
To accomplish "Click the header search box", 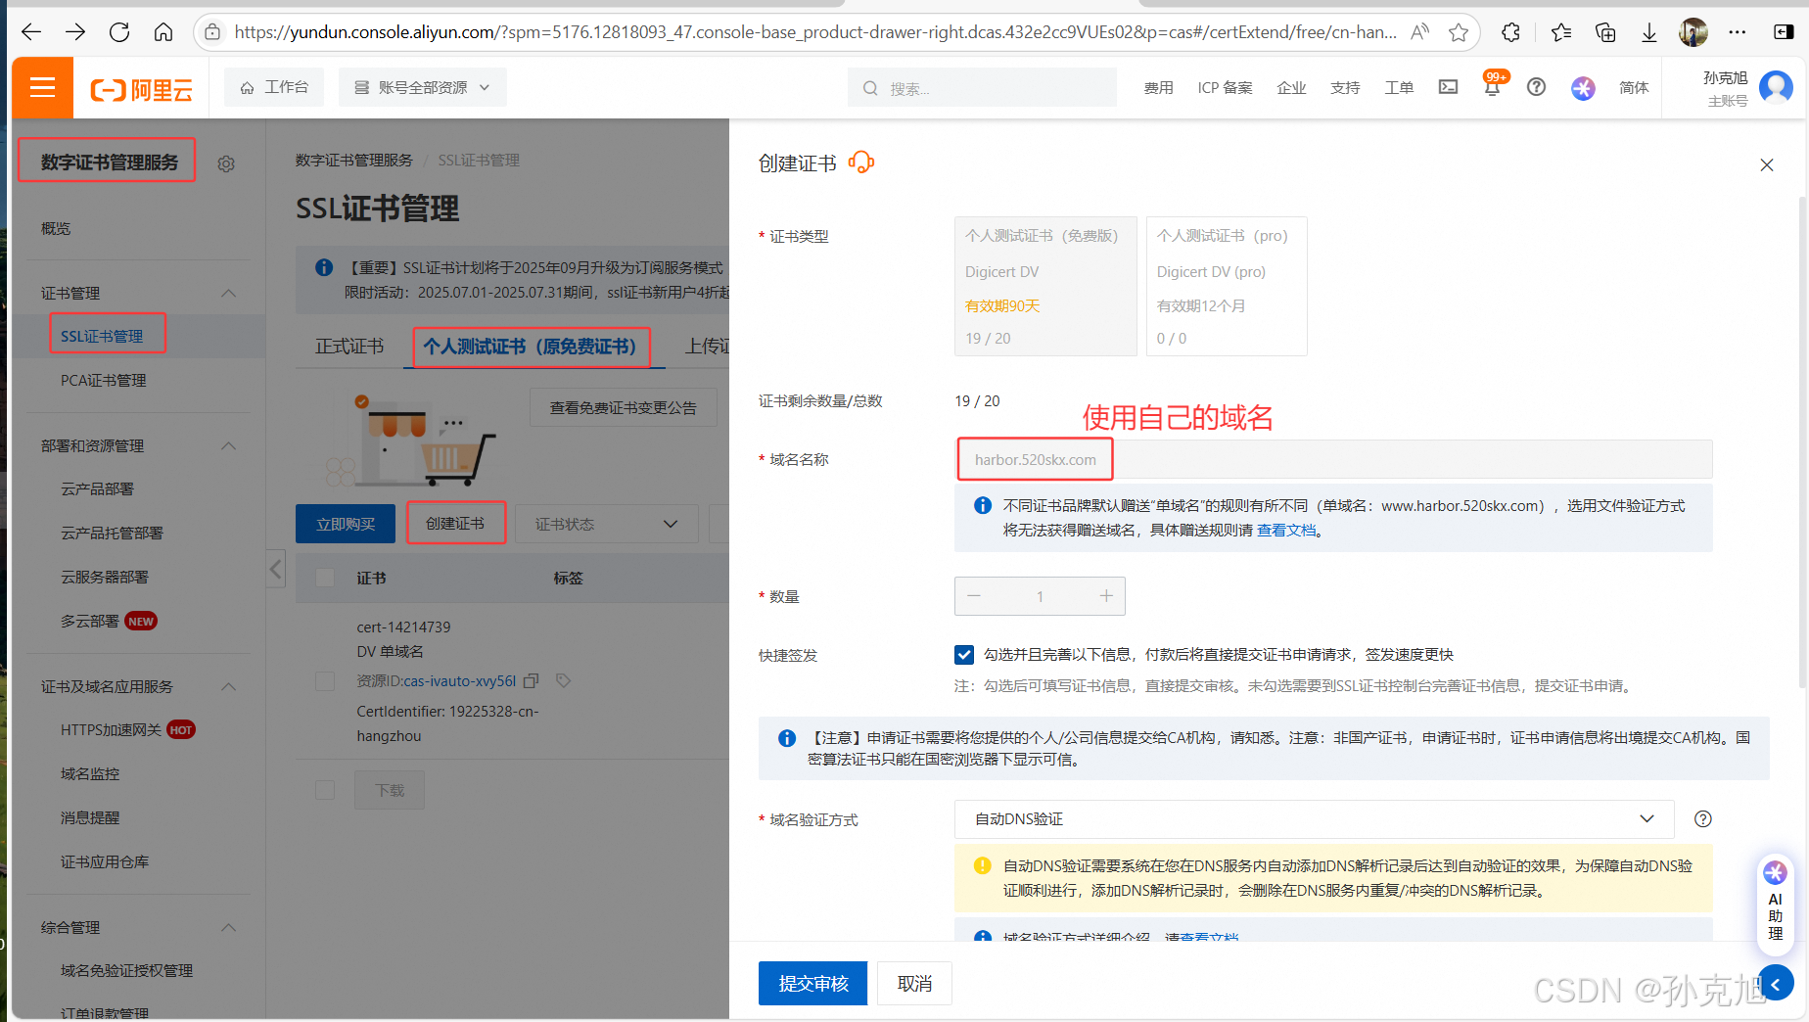I will tap(982, 88).
